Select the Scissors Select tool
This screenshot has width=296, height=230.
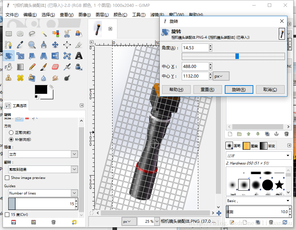[x=67, y=34]
